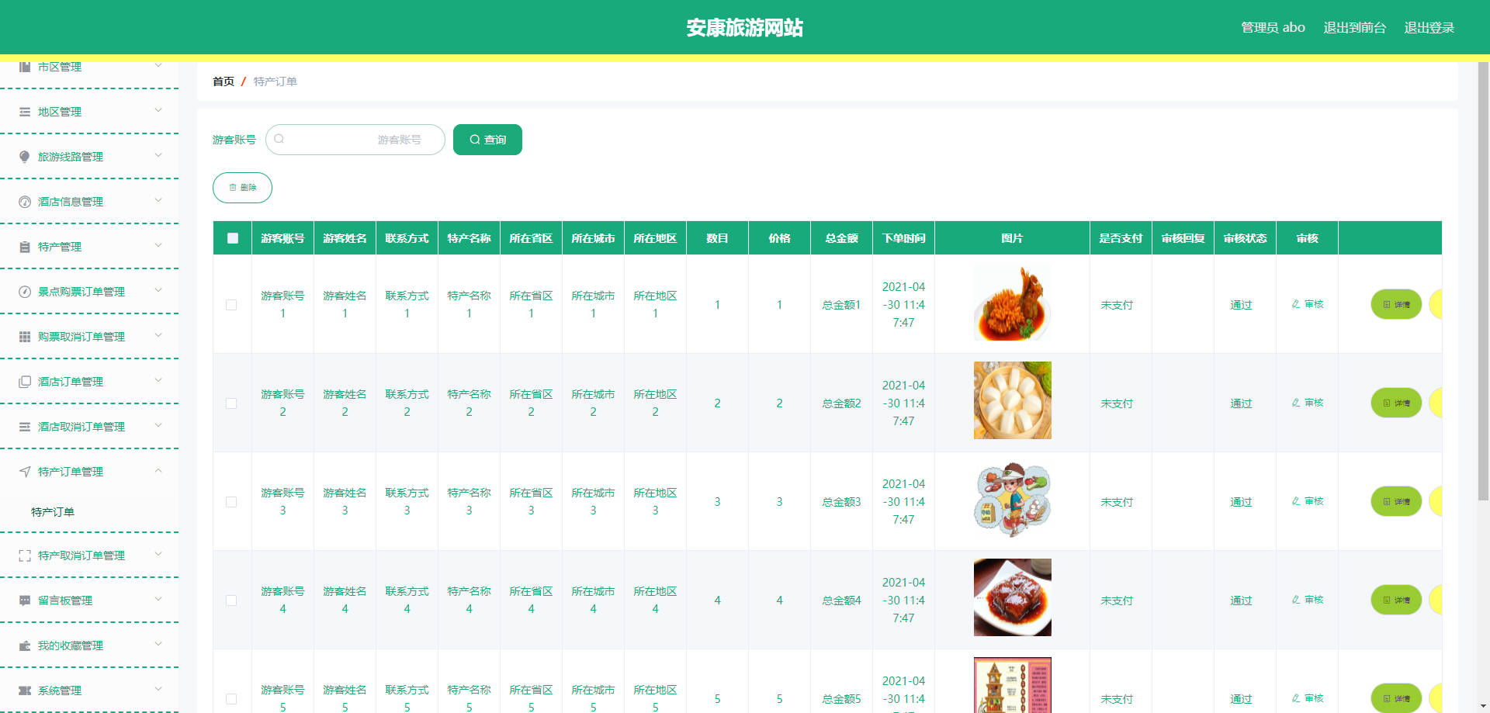
Task: Check the row checkbox for 游客账号1
Action: (231, 305)
